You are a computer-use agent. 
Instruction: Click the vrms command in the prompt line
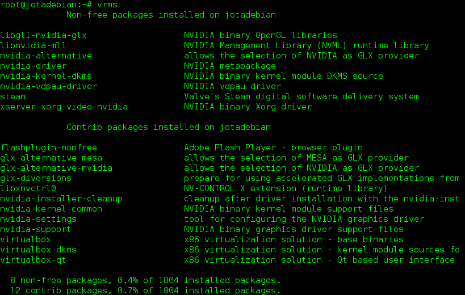[x=107, y=5]
